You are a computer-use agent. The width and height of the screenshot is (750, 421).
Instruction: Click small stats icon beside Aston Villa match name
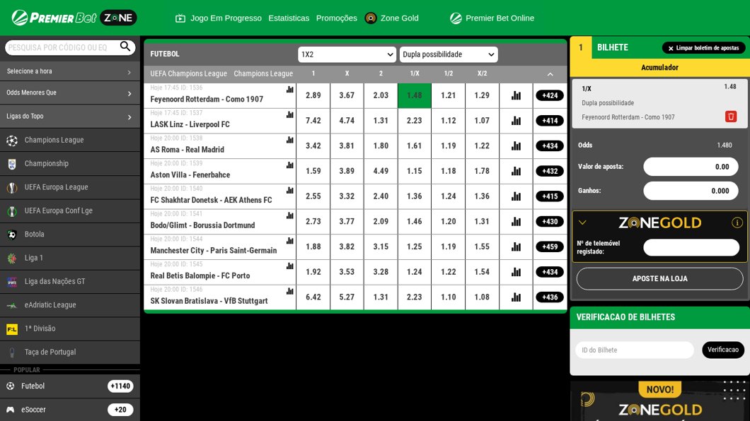290,165
